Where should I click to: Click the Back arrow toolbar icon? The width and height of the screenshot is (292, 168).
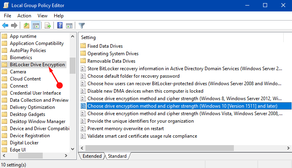click(x=5, y=25)
